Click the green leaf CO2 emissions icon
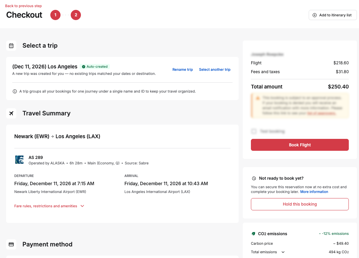Image resolution: width=359 pixels, height=258 pixels. click(254, 234)
